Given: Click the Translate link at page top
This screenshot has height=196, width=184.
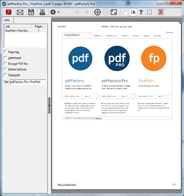Looking at the screenshot, I should [169, 32].
